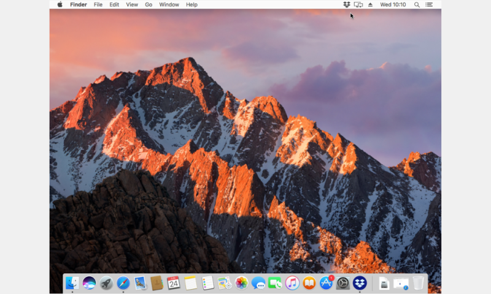Open System Preferences gear in Dock
This screenshot has width=491, height=294.
(x=343, y=283)
